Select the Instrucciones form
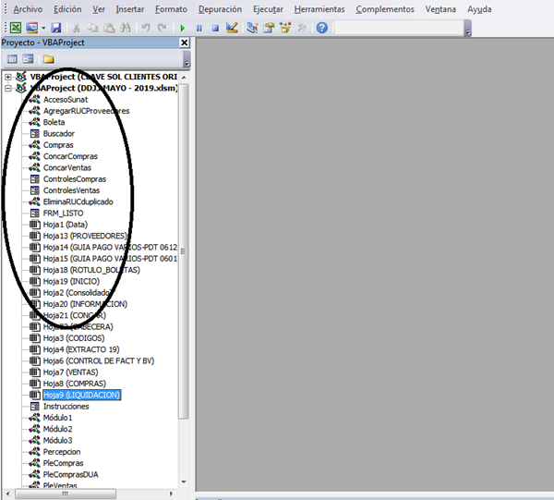 click(x=66, y=407)
